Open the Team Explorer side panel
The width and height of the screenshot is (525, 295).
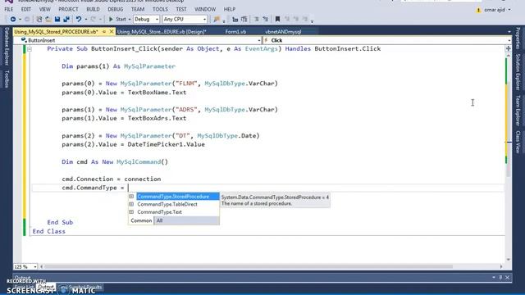pos(518,111)
